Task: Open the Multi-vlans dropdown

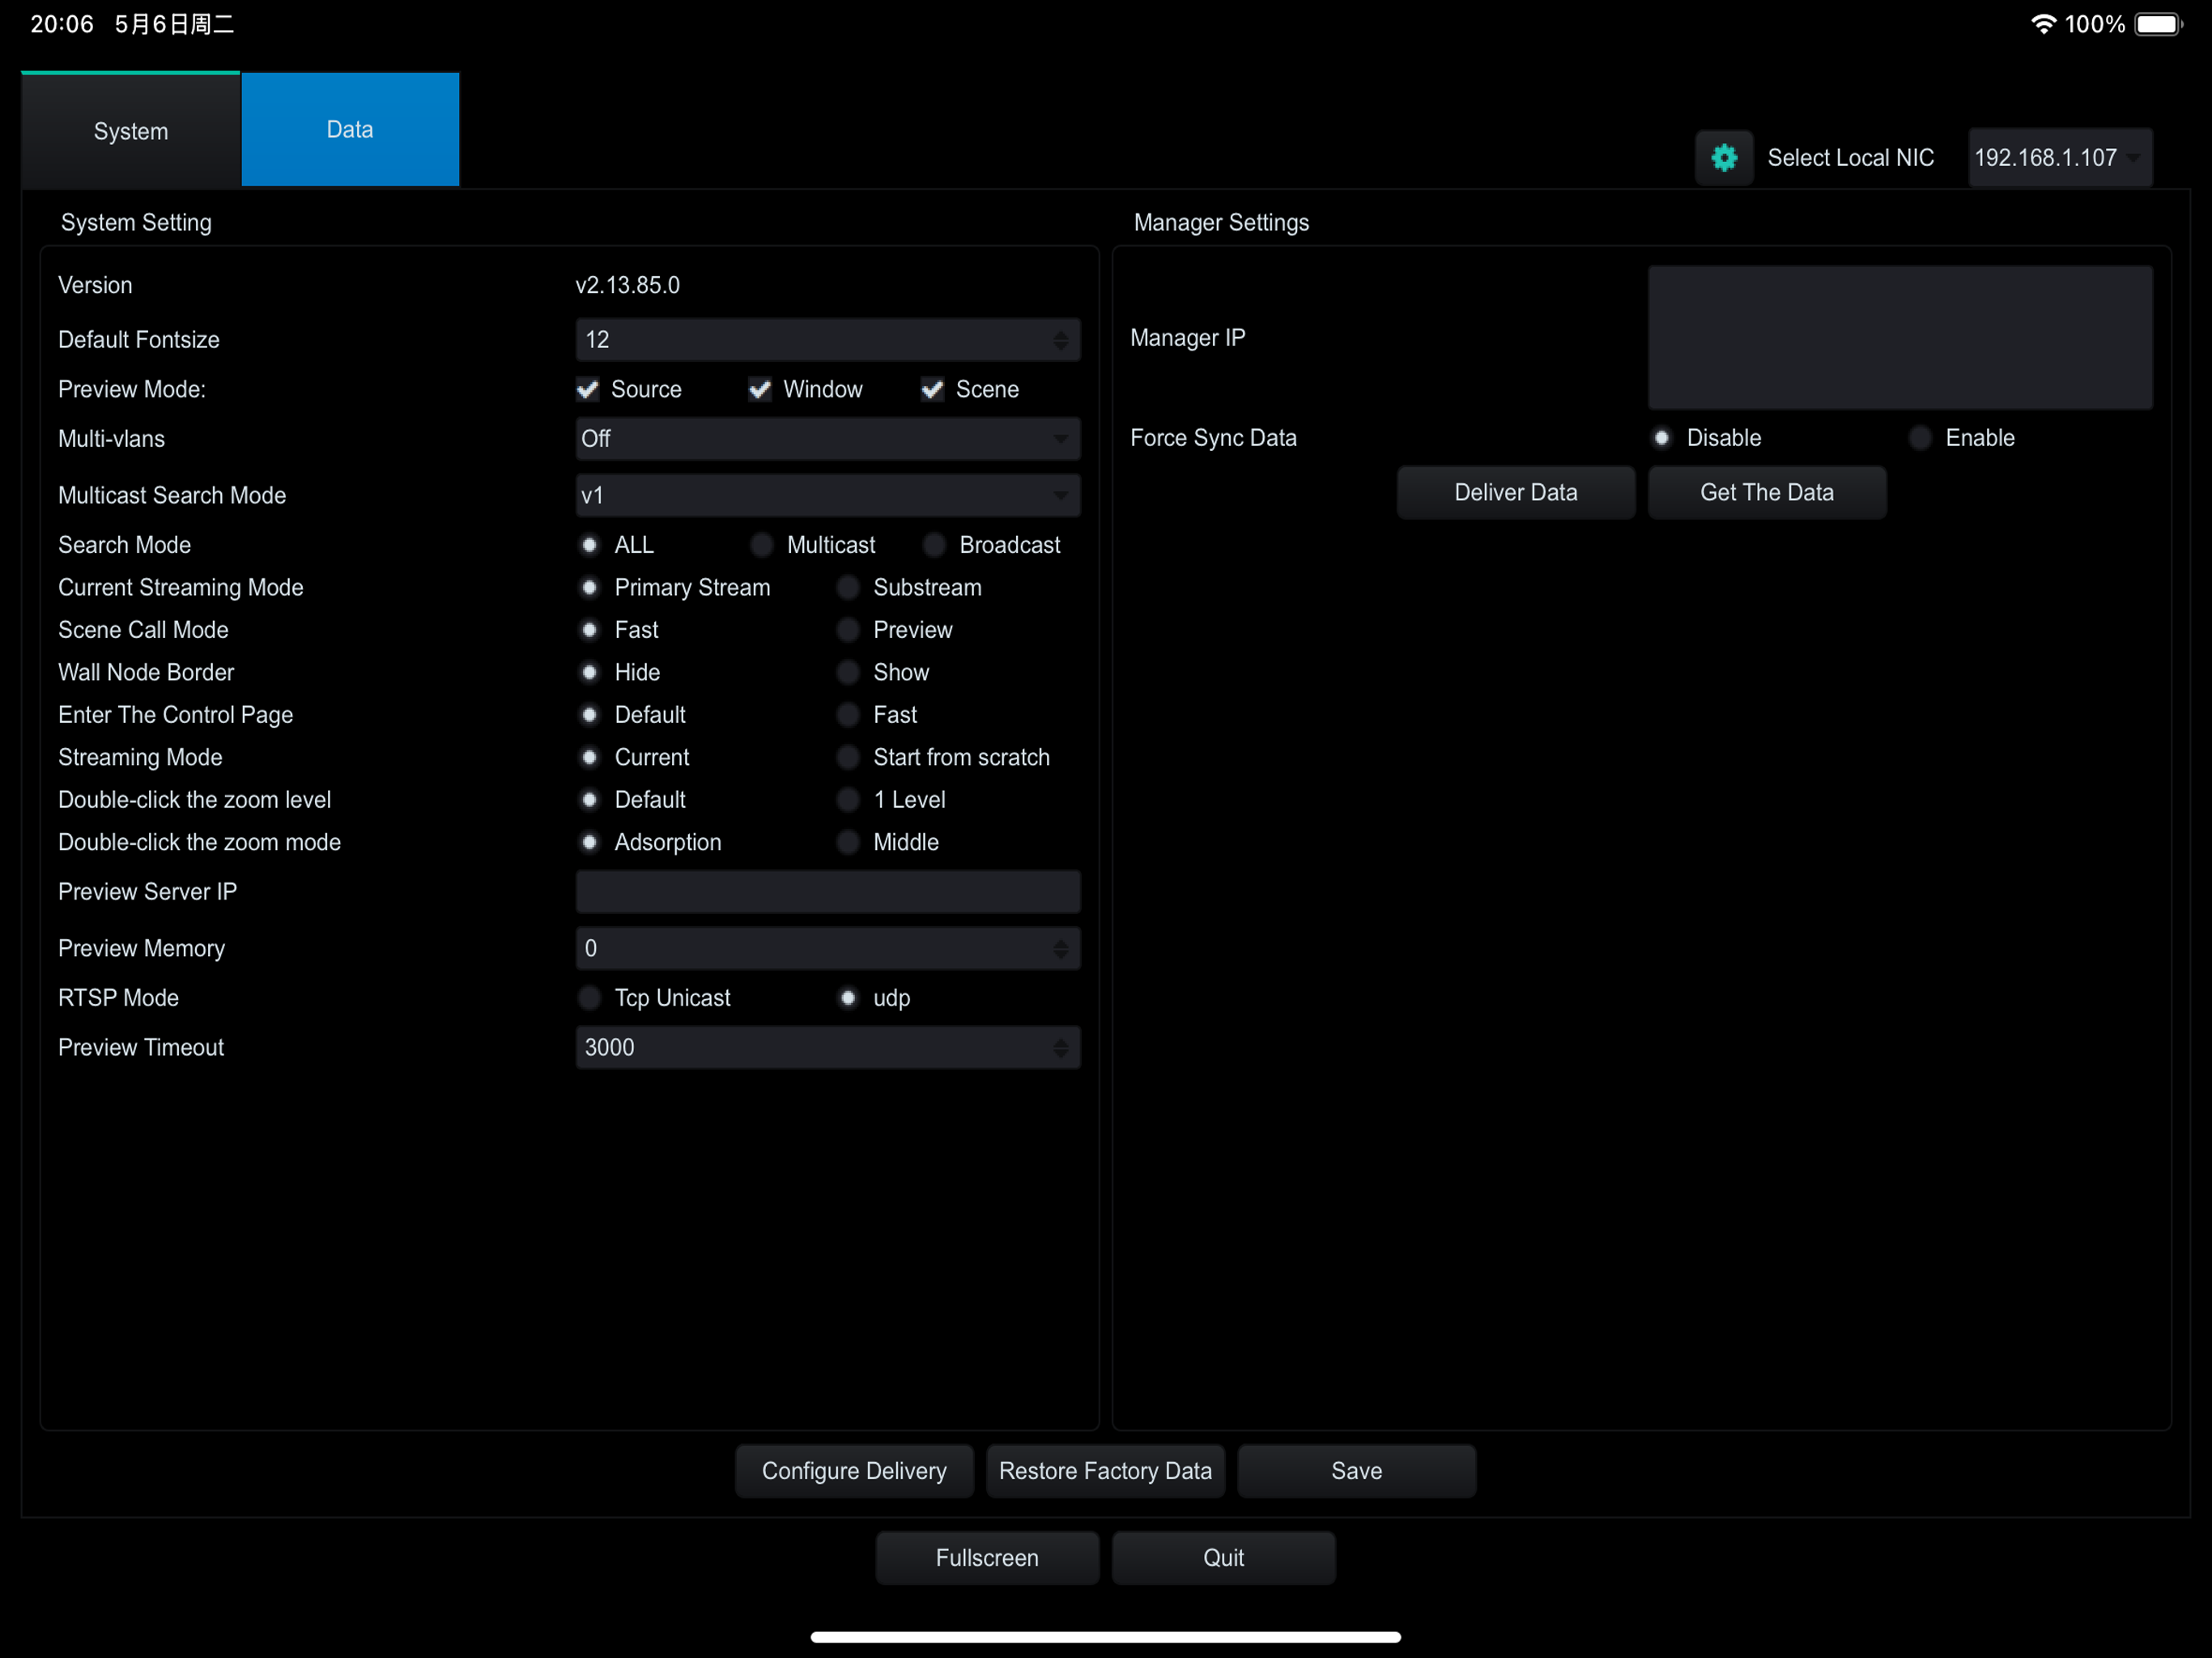Action: (x=827, y=439)
